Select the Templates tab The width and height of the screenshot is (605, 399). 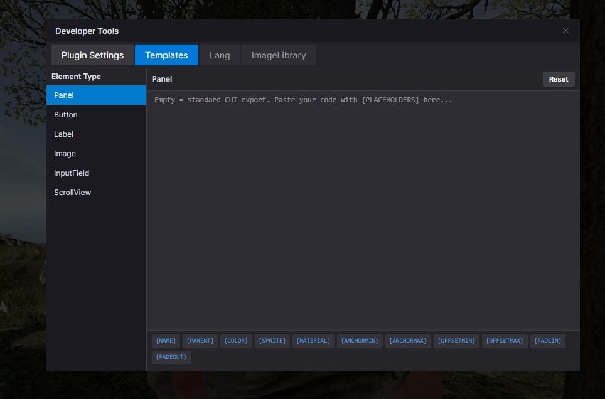point(166,55)
